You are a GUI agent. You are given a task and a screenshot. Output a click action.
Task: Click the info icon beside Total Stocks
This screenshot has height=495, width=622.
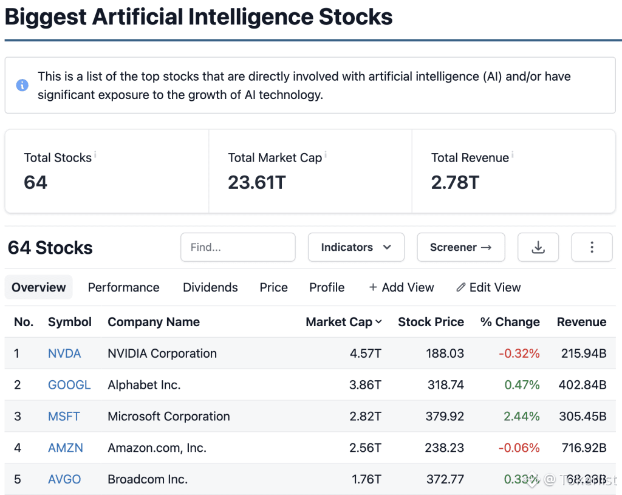[95, 155]
